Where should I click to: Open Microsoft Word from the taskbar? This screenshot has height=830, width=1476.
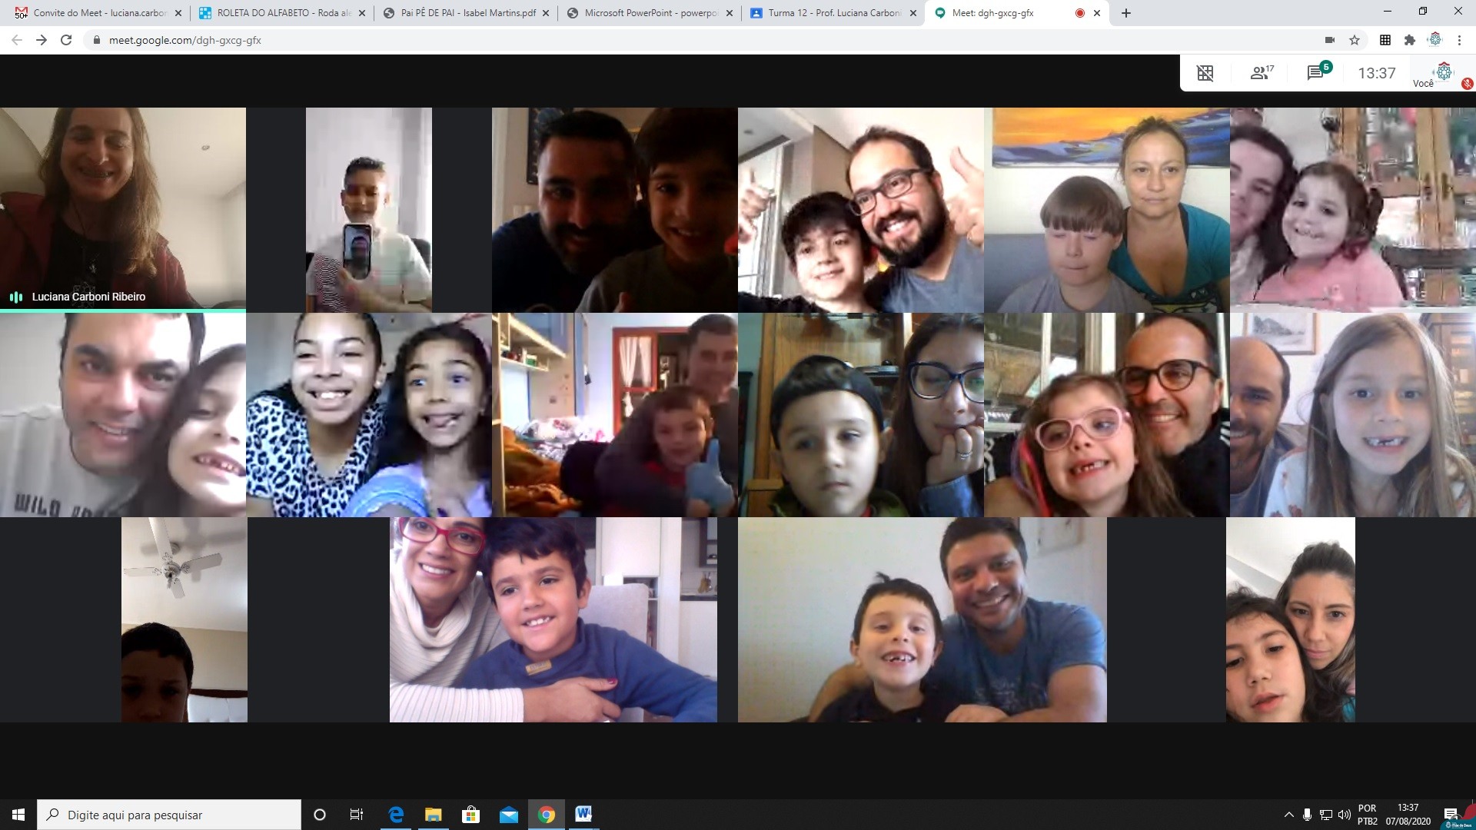[x=583, y=814]
